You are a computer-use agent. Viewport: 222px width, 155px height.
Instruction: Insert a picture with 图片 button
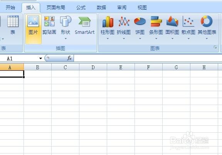pyautogui.click(x=34, y=29)
